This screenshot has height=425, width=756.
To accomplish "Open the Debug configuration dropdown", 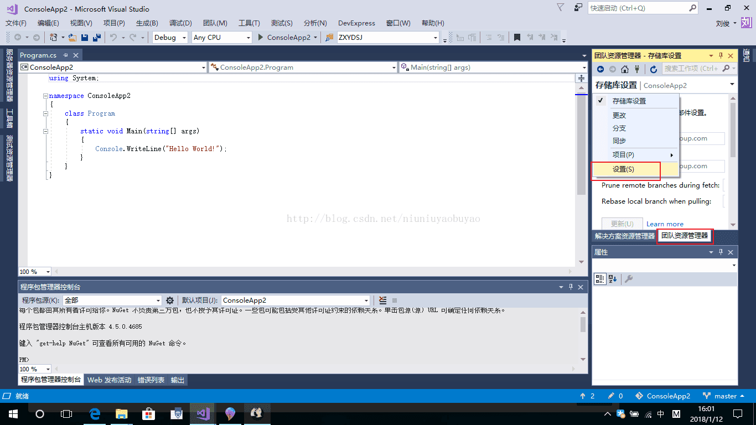I will tap(170, 38).
